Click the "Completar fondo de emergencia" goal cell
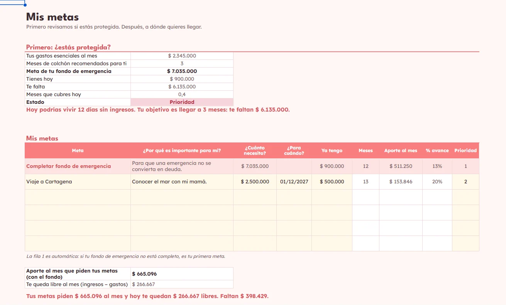The height and width of the screenshot is (305, 506). (x=78, y=166)
